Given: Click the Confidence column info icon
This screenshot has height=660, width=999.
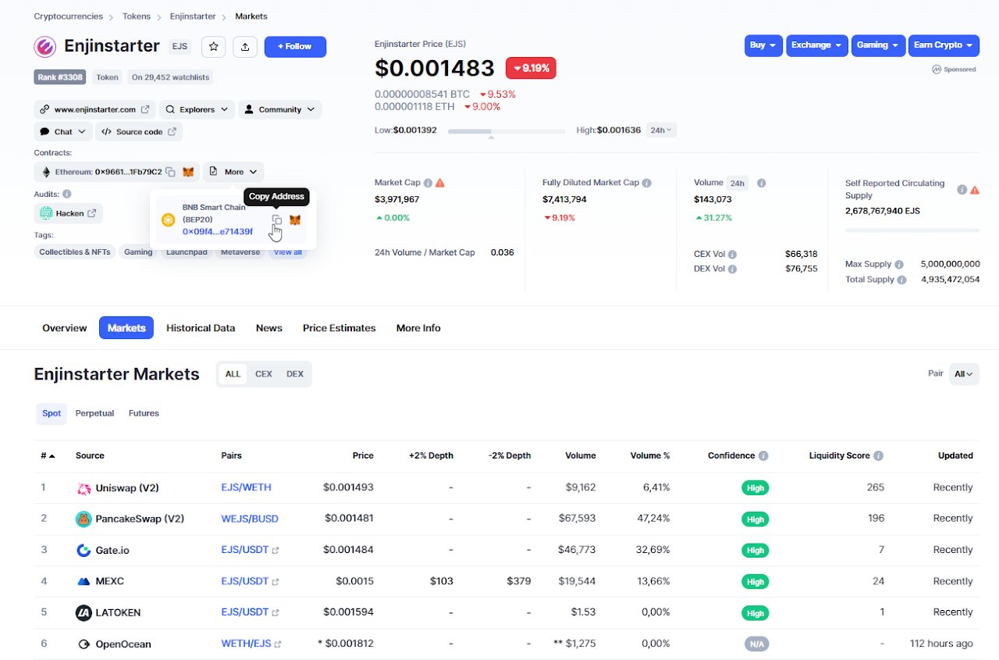Looking at the screenshot, I should click(763, 456).
